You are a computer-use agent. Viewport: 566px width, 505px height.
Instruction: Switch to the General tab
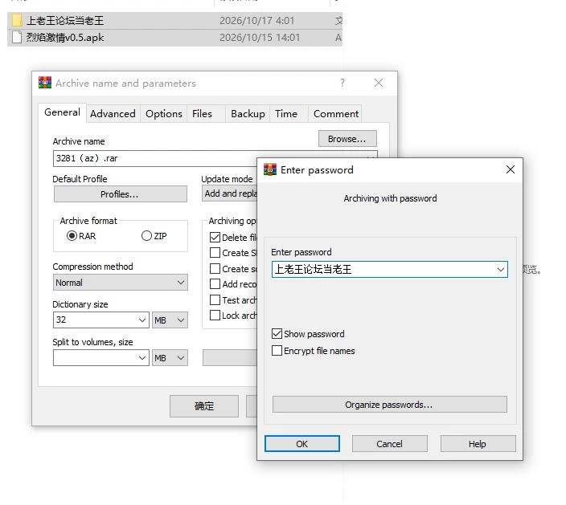tap(62, 112)
